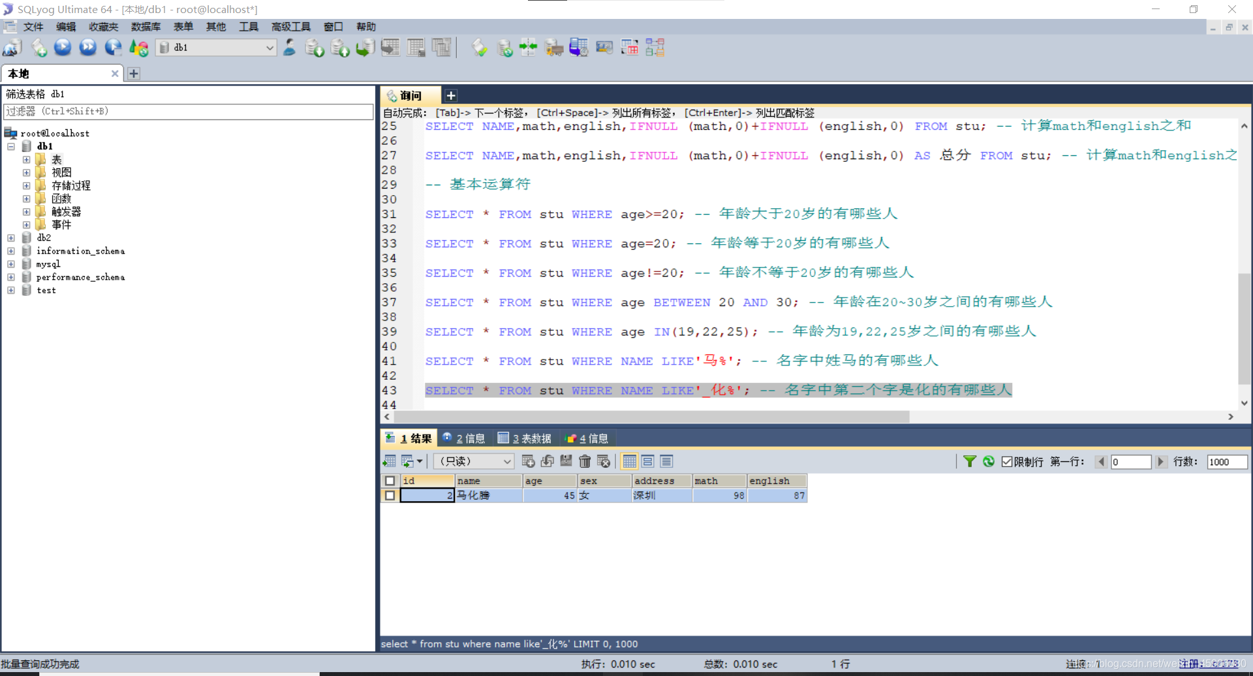Expand the information_schema node
Viewport: 1253px width, 676px height.
pyautogui.click(x=11, y=251)
